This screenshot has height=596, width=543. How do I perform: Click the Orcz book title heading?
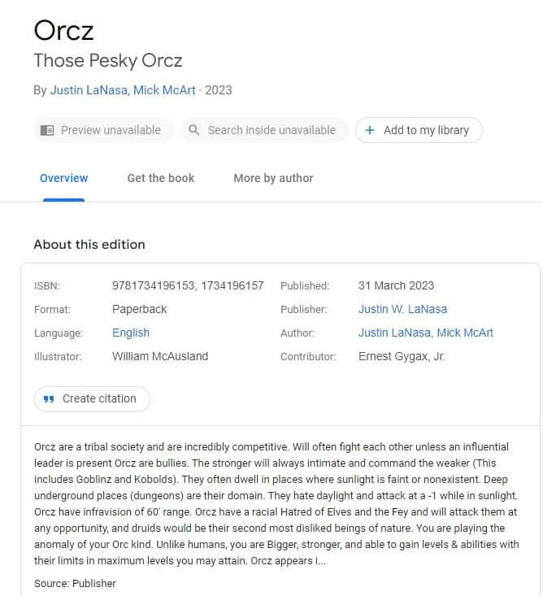[63, 31]
